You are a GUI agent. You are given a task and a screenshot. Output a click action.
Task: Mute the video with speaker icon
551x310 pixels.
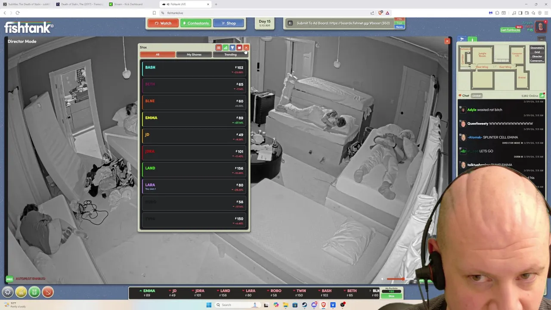pos(382,279)
